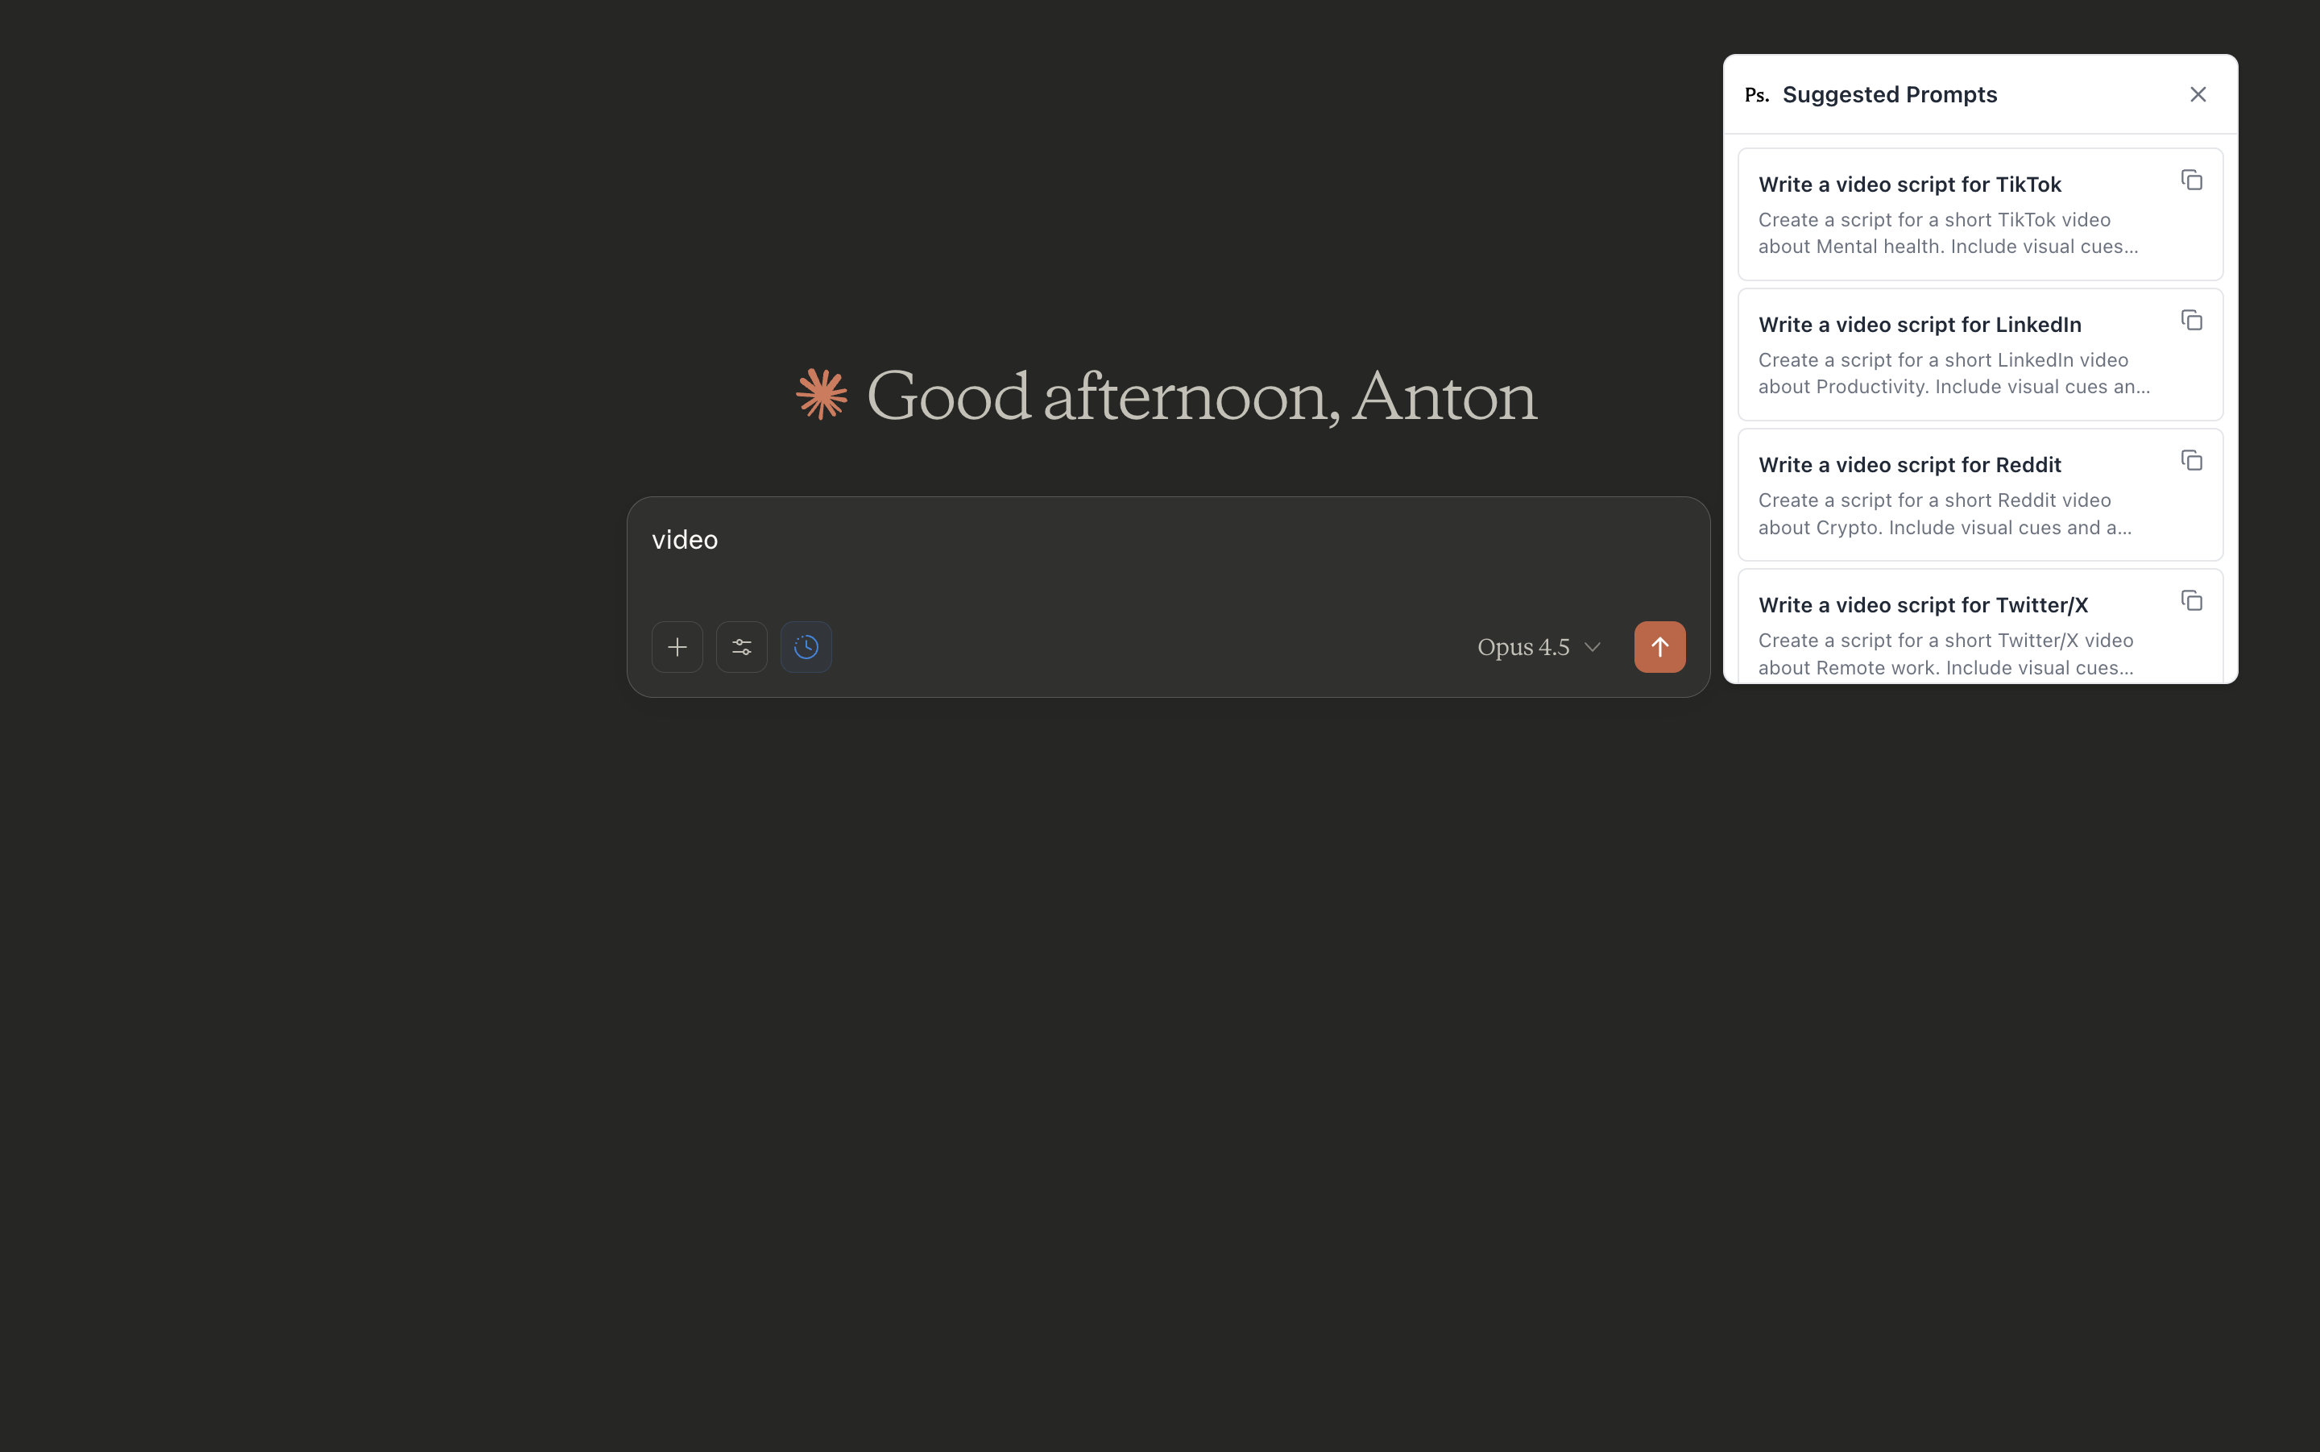Click the plus attachment button

pos(677,647)
